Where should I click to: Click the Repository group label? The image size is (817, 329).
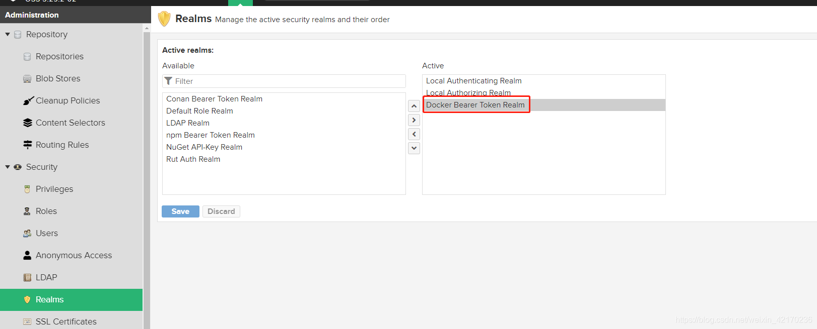tap(47, 34)
